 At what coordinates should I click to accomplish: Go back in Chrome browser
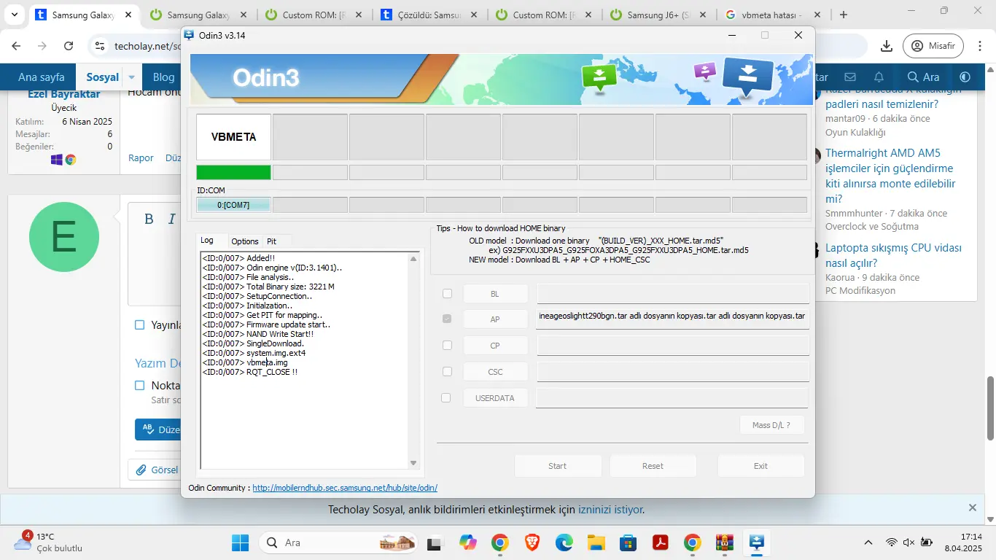[x=17, y=46]
